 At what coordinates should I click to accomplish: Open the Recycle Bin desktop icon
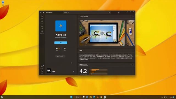point(3,3)
